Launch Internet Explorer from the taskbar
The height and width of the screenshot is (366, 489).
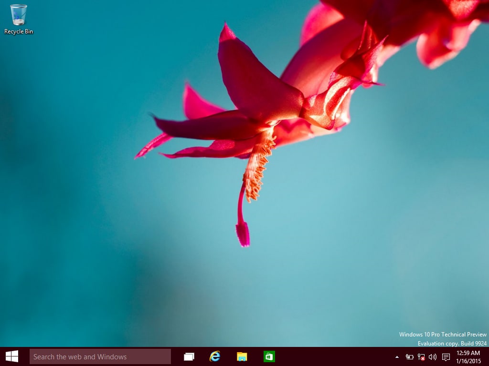pyautogui.click(x=215, y=356)
